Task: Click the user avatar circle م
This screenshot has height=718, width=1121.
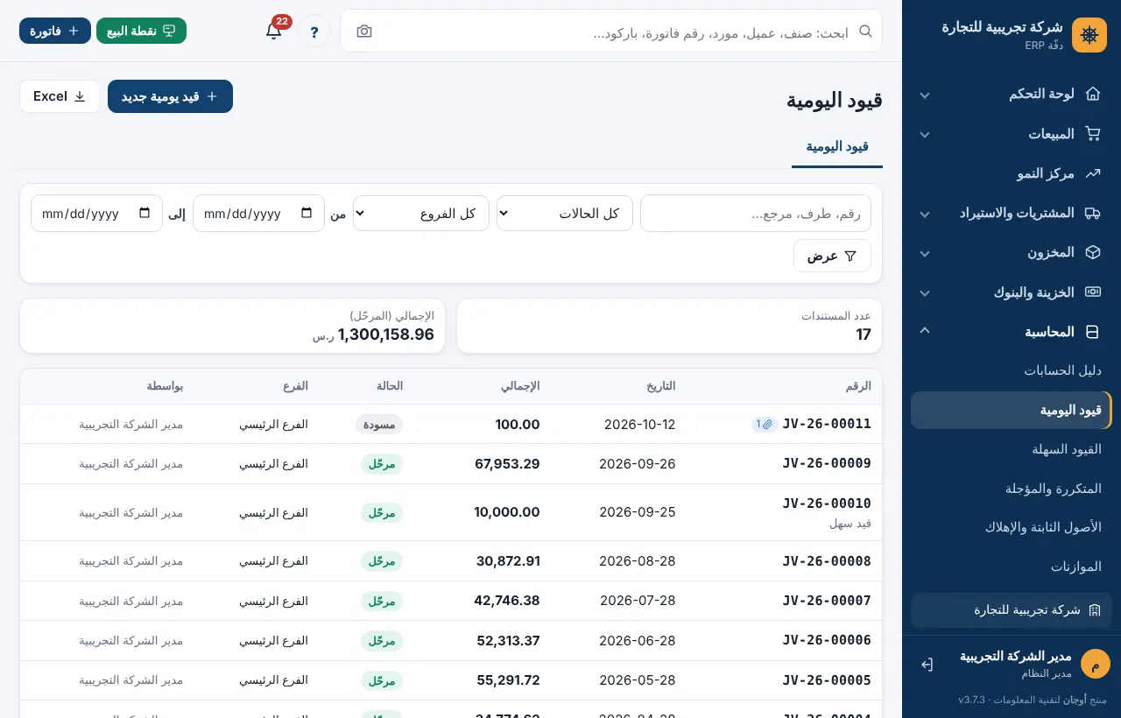Action: 1095,664
